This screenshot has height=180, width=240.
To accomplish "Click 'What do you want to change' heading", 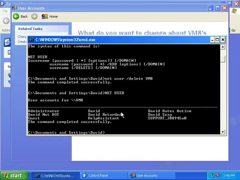I will click(142, 33).
